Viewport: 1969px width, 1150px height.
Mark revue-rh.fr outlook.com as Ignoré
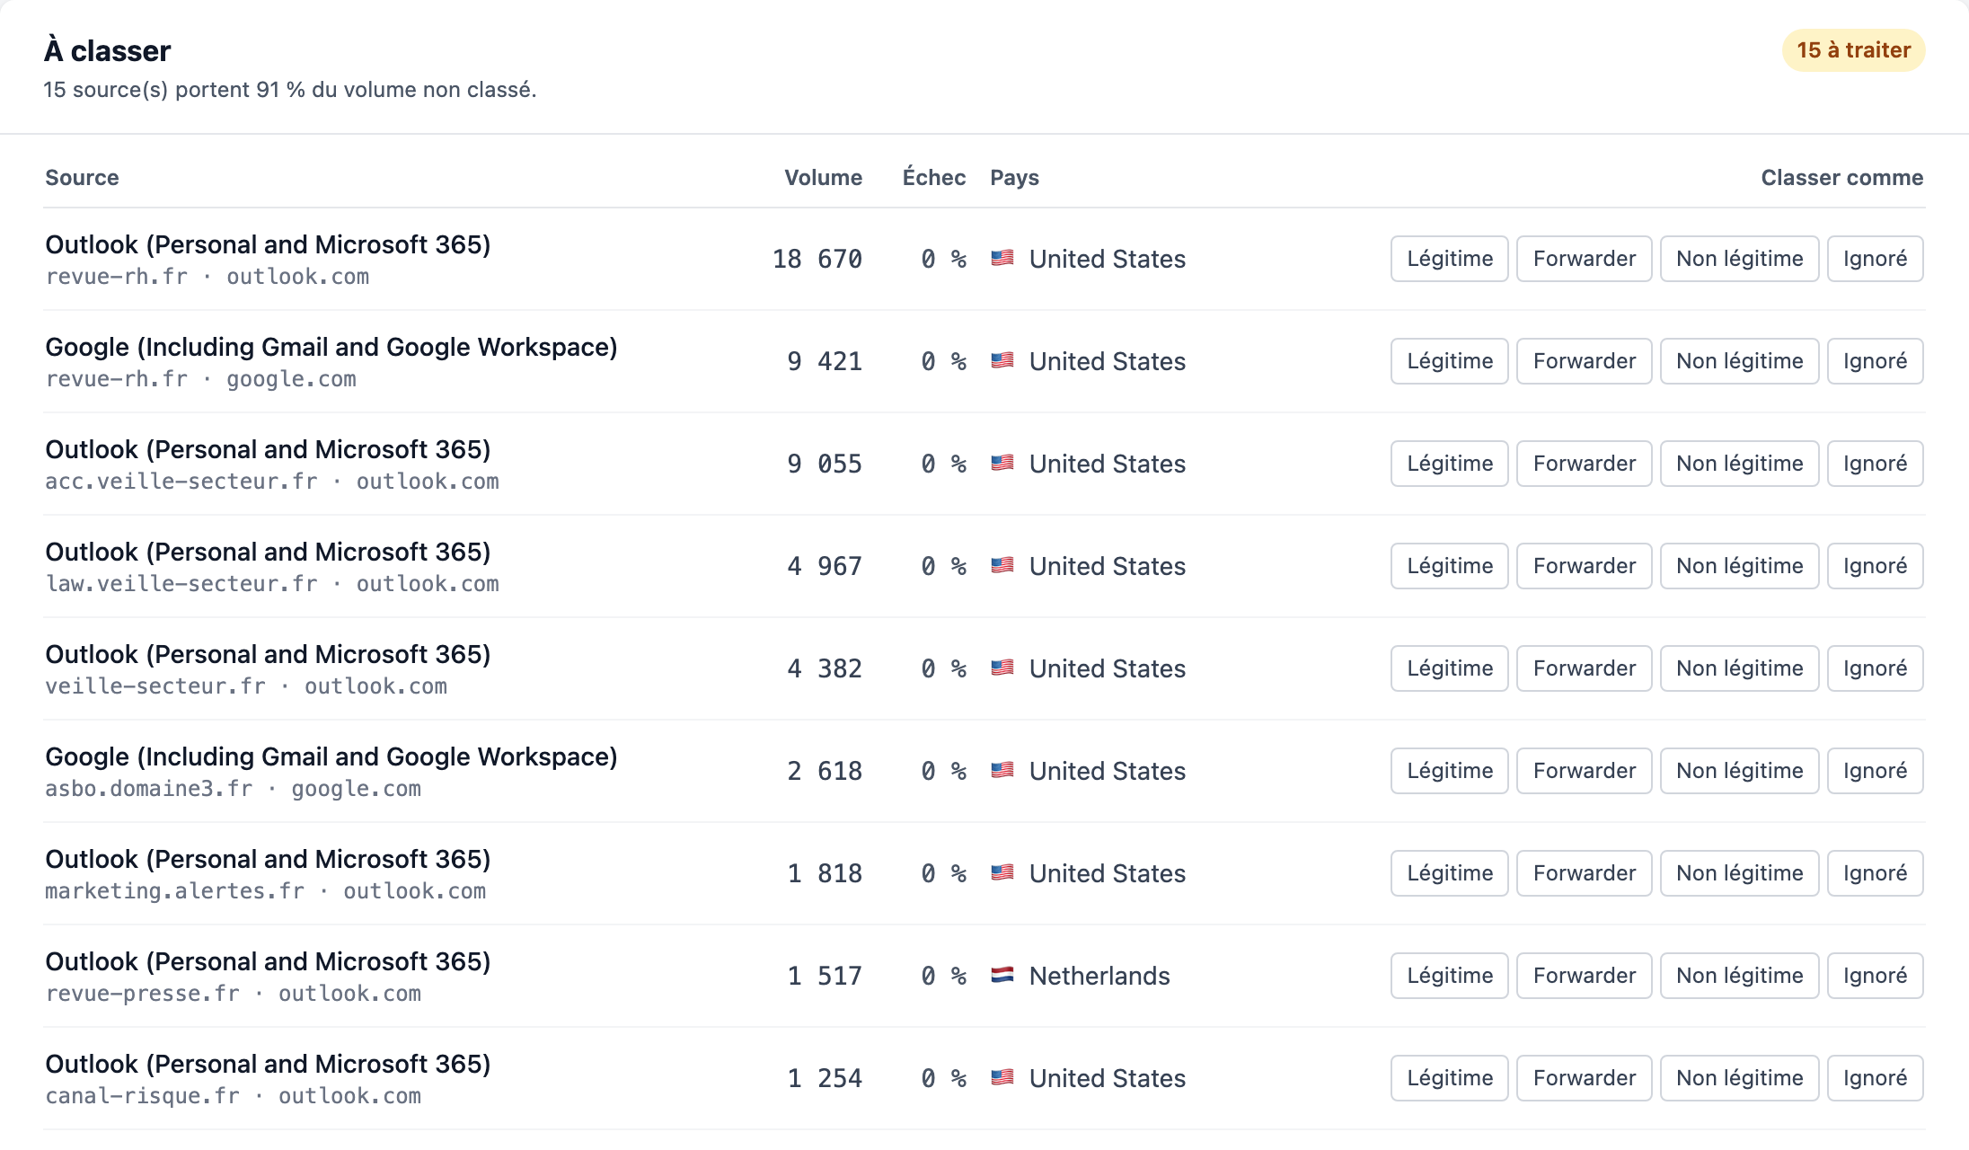tap(1875, 259)
